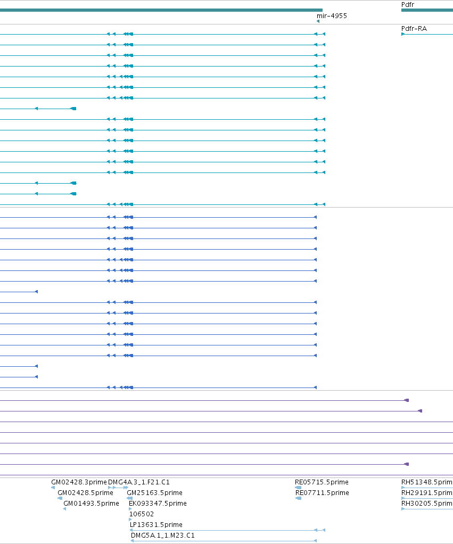Click the LP13631.5prime label
453x544 pixels.
[156, 525]
